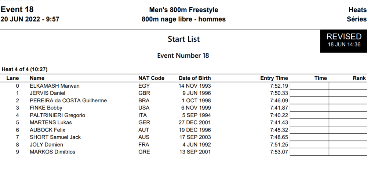
Task: Click the Event 18 heading
Action: click(17, 9)
